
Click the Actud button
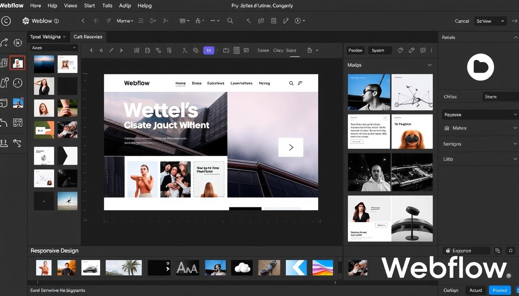(476, 290)
